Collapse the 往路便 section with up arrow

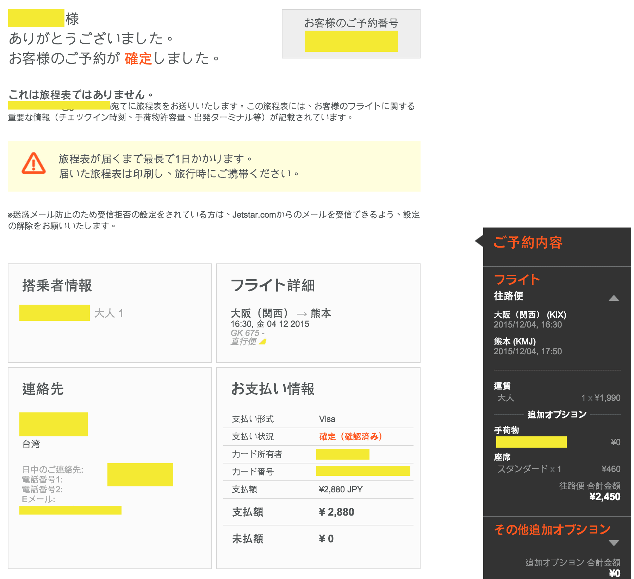tap(614, 298)
